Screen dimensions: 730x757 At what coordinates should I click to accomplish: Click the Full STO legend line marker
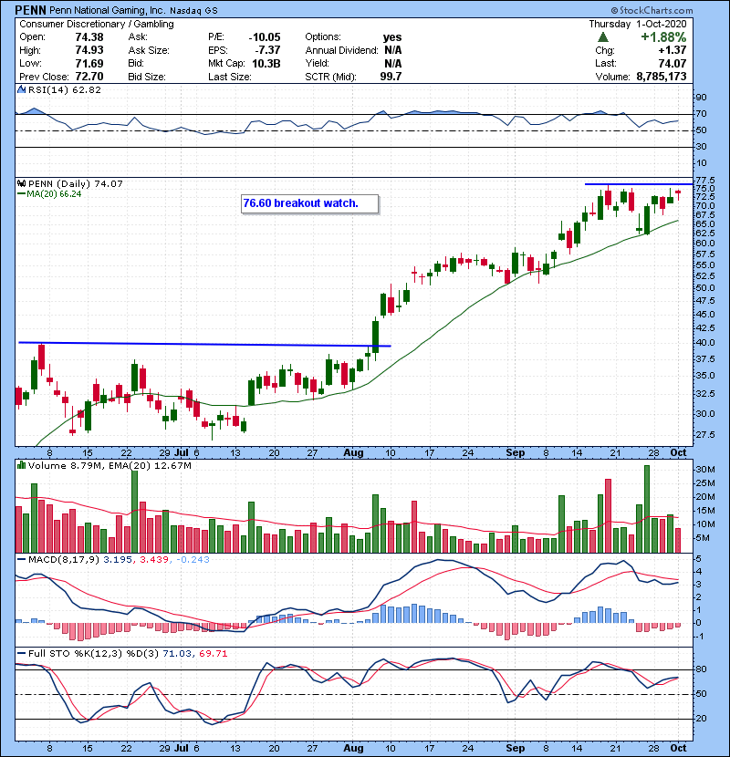coord(21,654)
